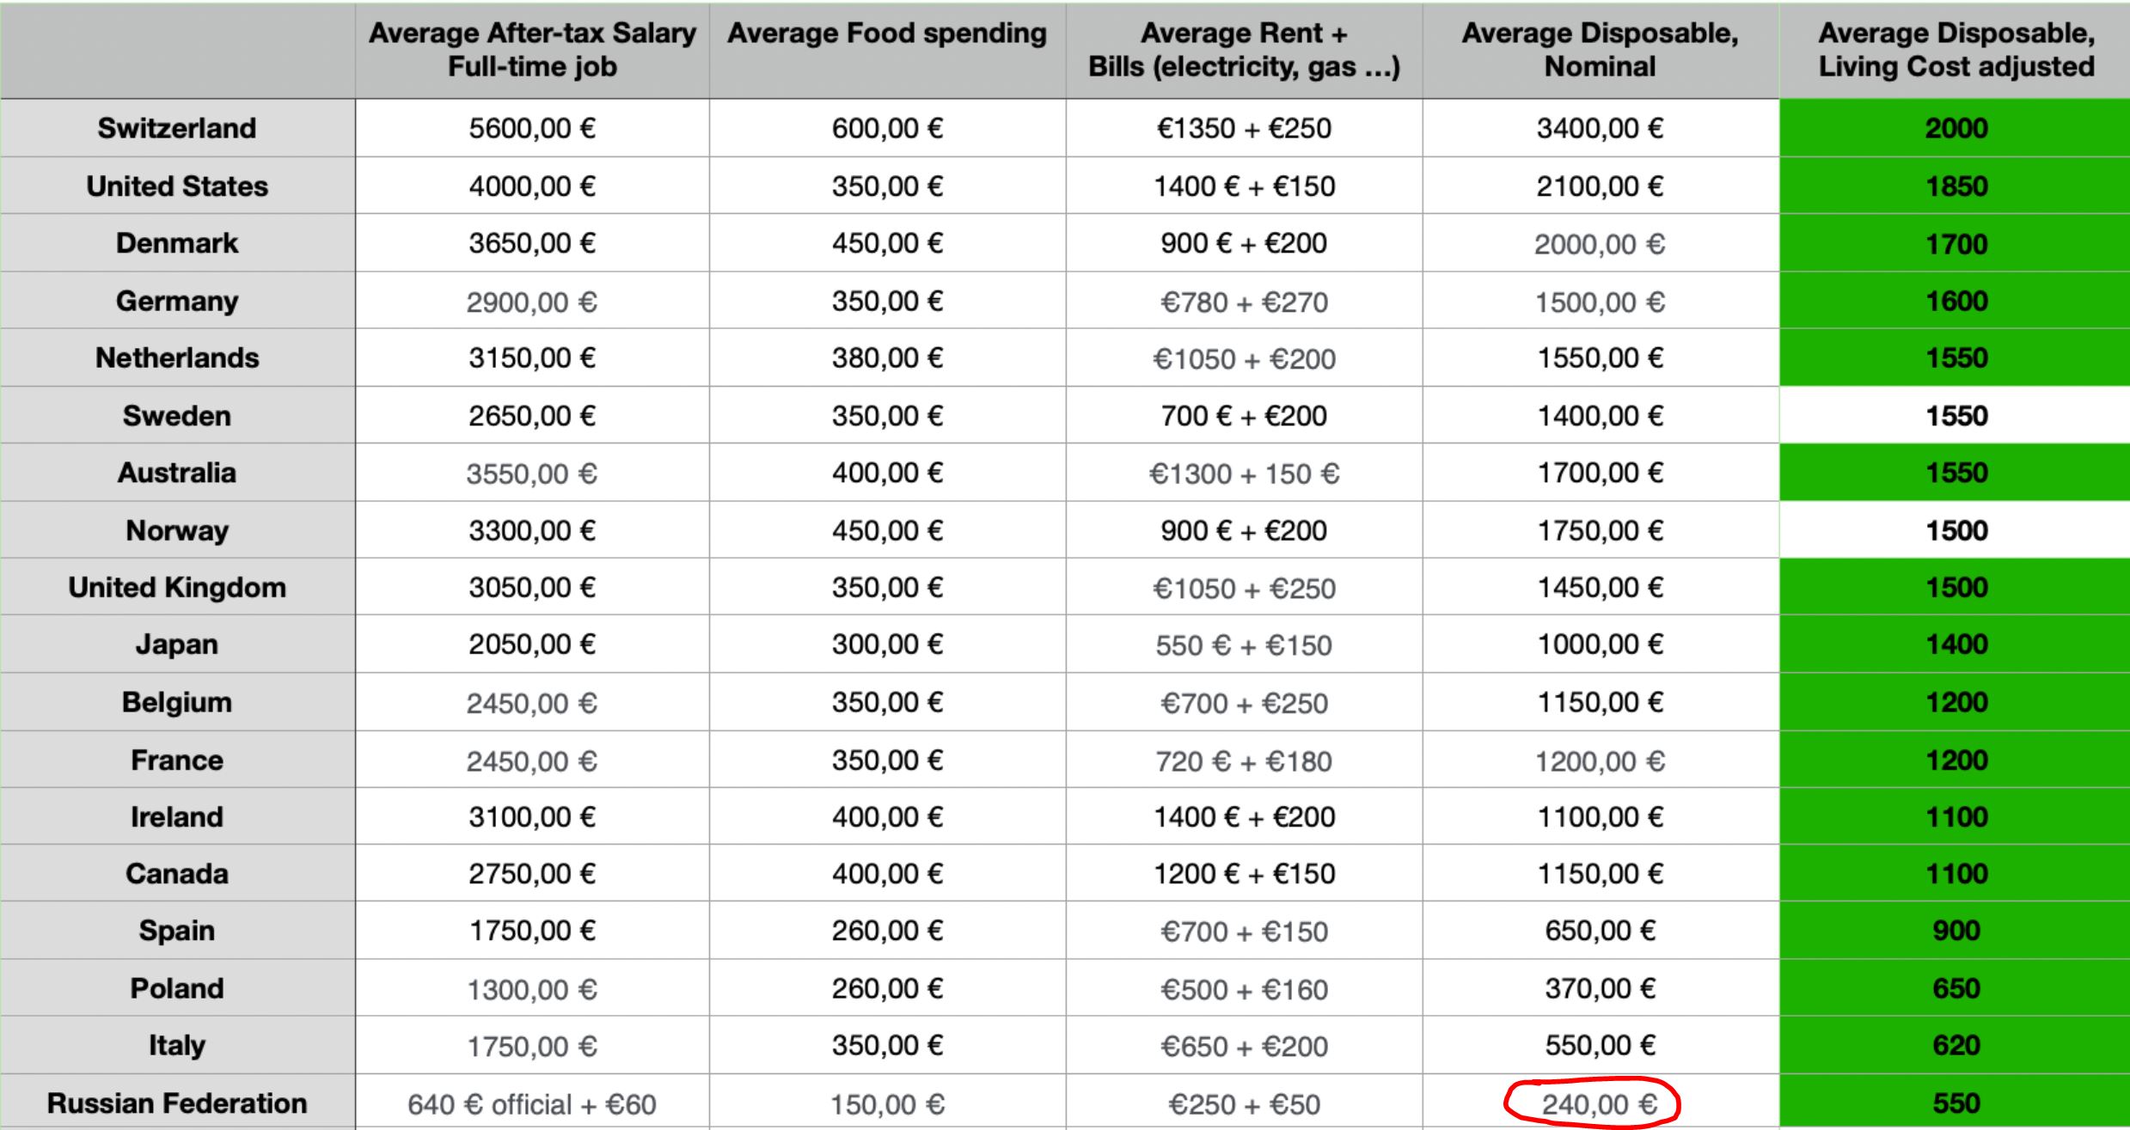Click the €1350 + €250 rent cell

[x=1244, y=128]
